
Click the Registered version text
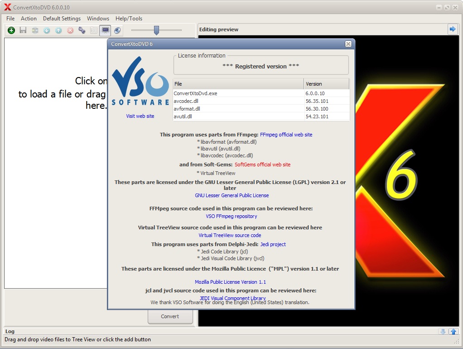(261, 66)
